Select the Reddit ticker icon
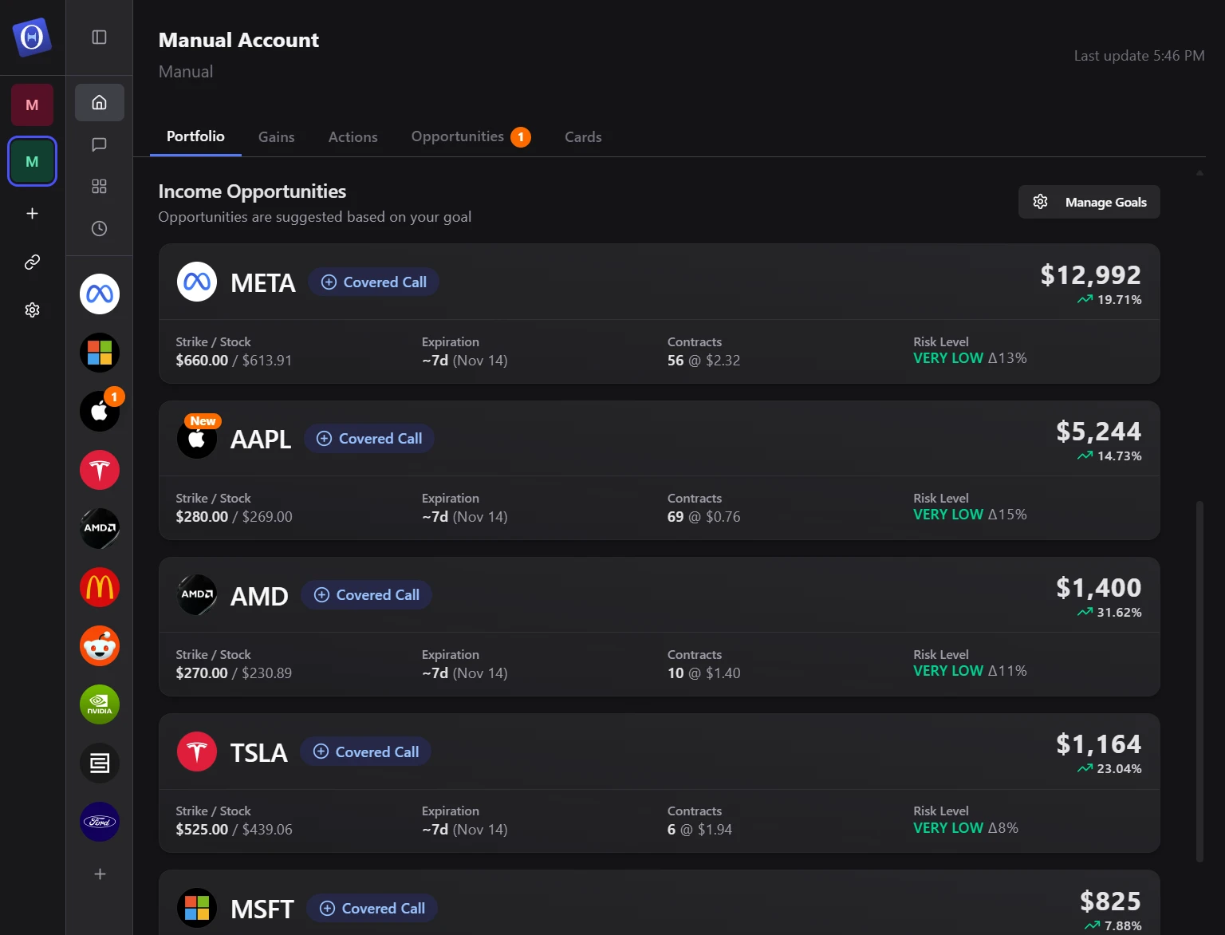1225x935 pixels. (x=99, y=646)
